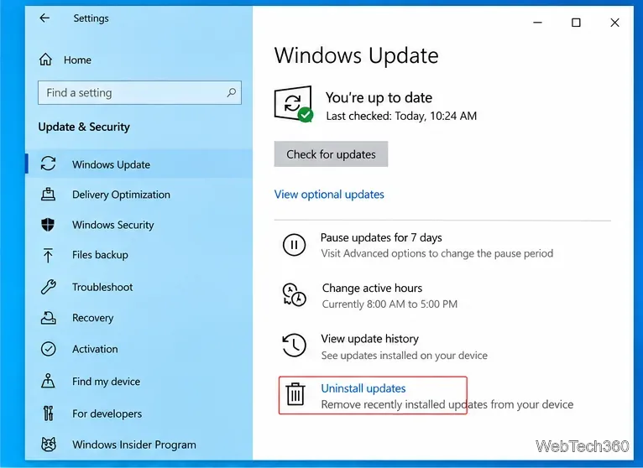
Task: Select the For developers icon
Action: [x=48, y=413]
